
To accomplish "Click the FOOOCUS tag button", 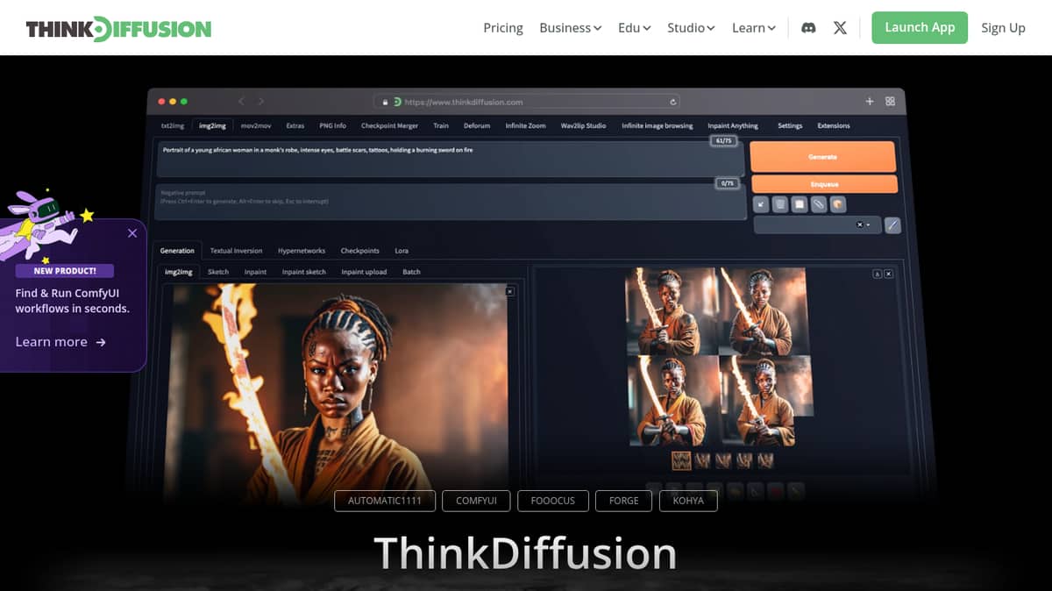I will (x=553, y=501).
